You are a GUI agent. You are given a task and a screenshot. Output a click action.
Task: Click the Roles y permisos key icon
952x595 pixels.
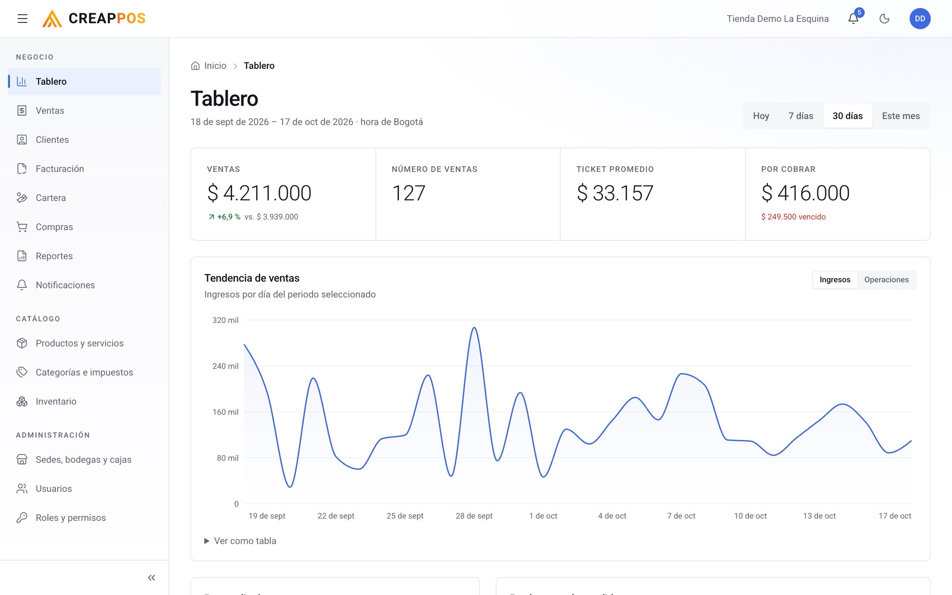coord(22,517)
